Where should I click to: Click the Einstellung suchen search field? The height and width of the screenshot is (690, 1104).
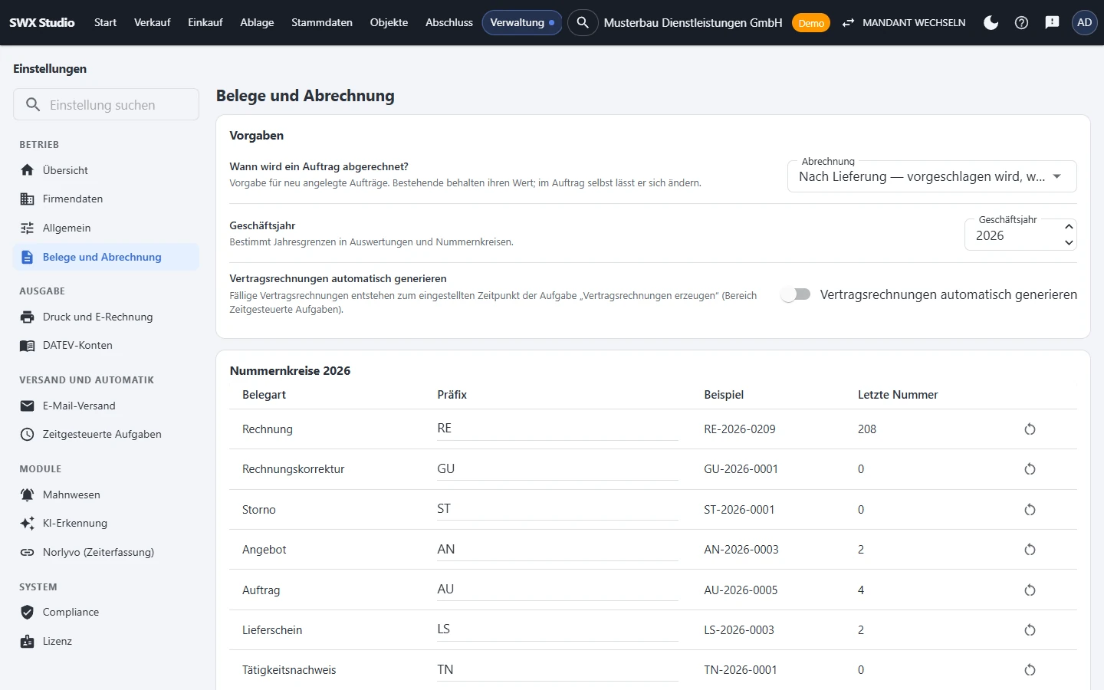click(x=106, y=105)
